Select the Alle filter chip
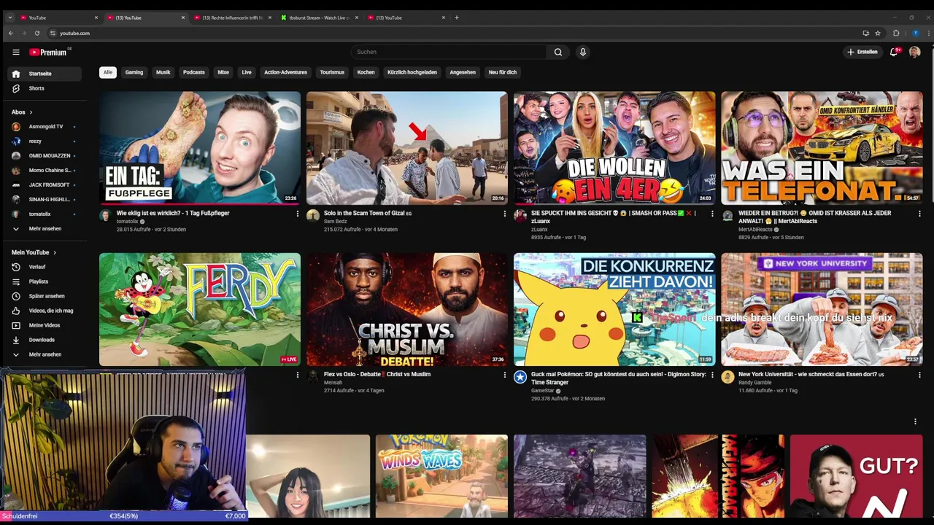The height and width of the screenshot is (525, 934). [108, 72]
